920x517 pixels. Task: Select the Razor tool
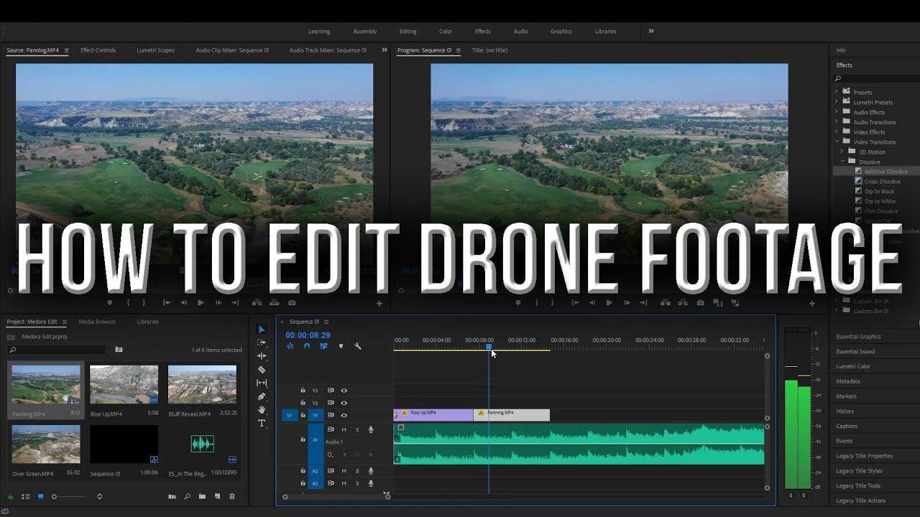click(262, 370)
